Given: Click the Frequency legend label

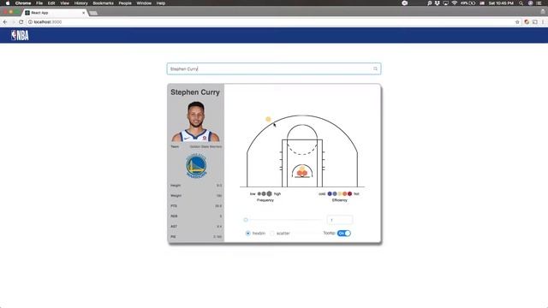Looking at the screenshot, I should click(265, 200).
